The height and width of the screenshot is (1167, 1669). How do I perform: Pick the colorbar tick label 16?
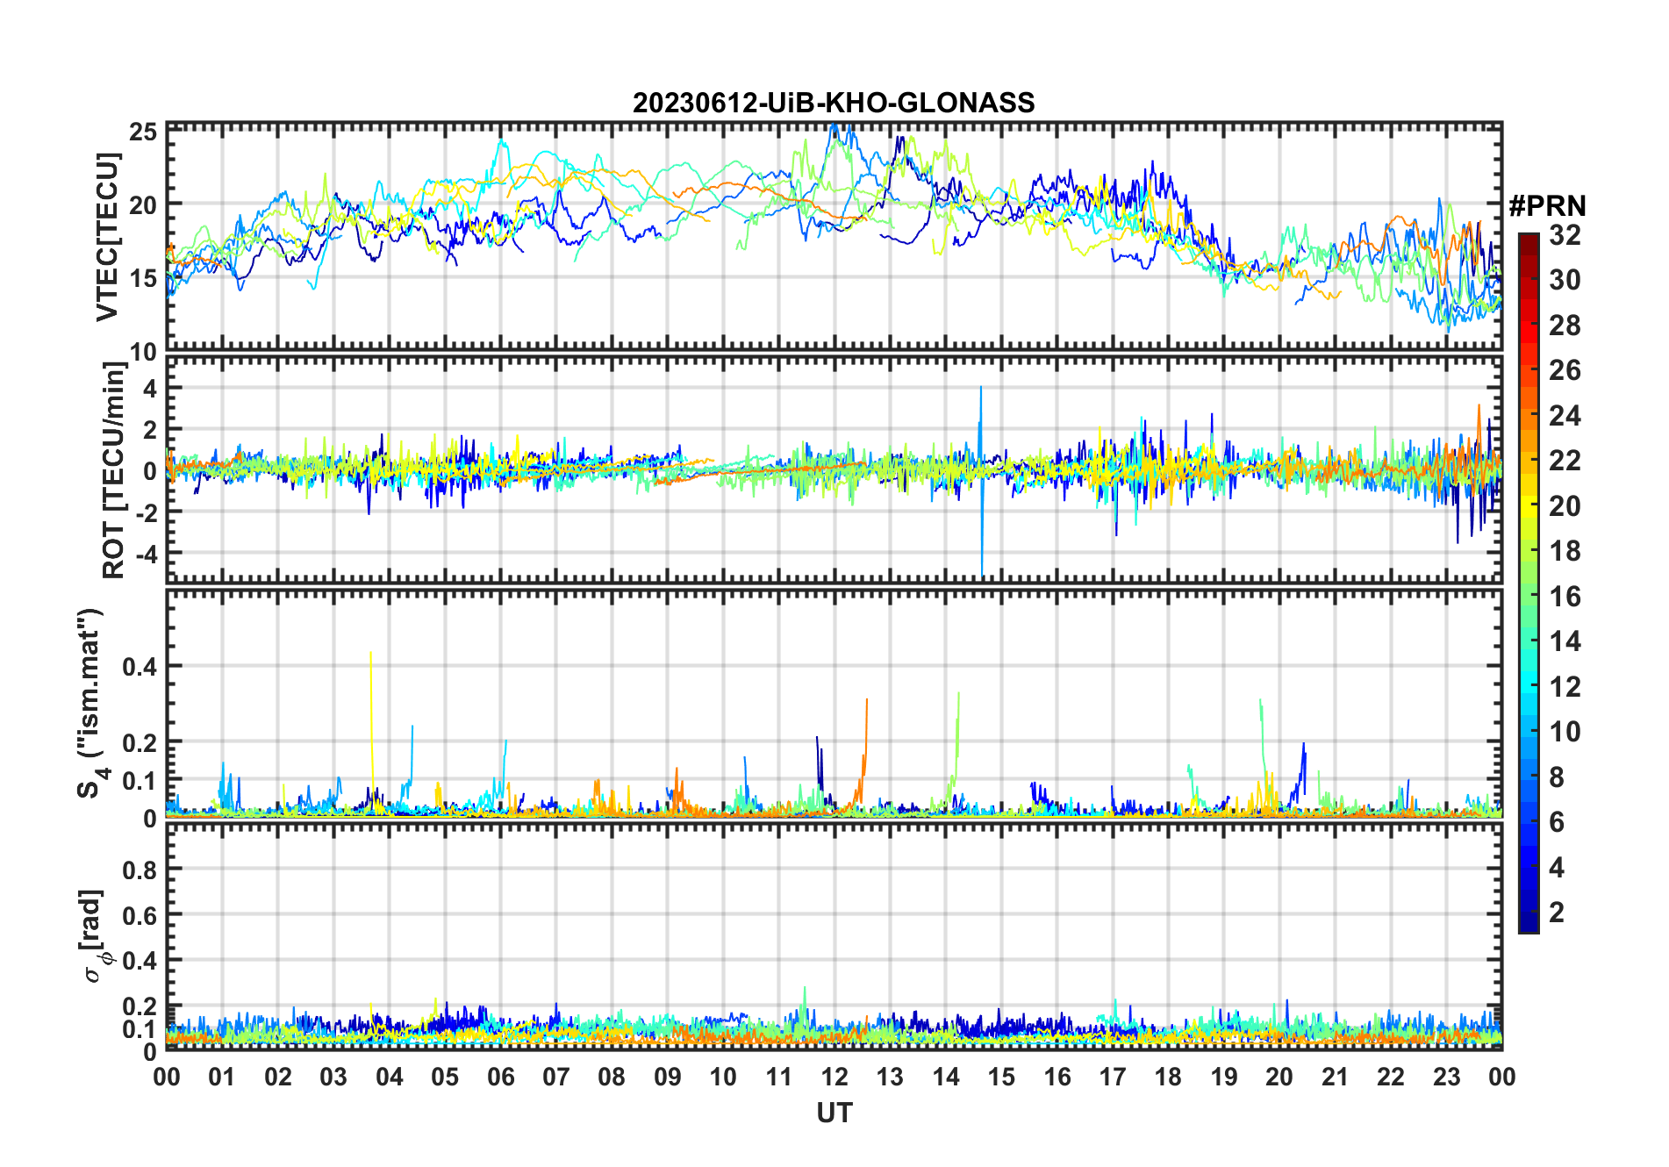(x=1565, y=597)
